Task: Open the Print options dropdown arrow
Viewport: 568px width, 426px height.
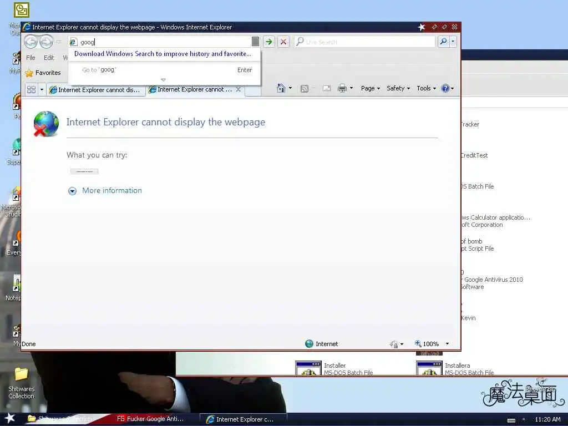Action: coord(351,88)
